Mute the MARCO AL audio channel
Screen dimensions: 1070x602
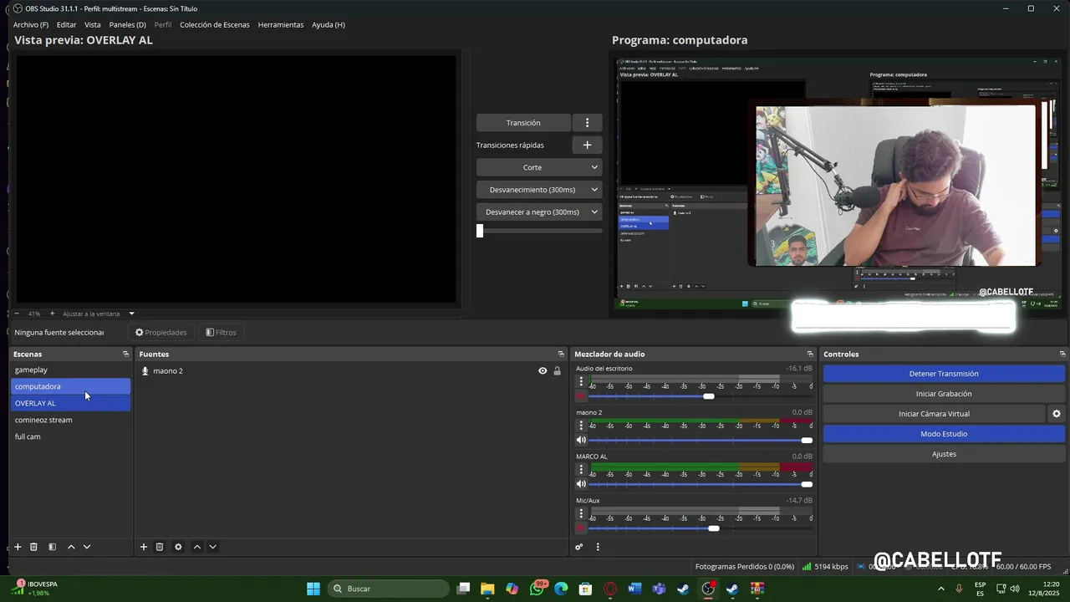click(x=581, y=484)
